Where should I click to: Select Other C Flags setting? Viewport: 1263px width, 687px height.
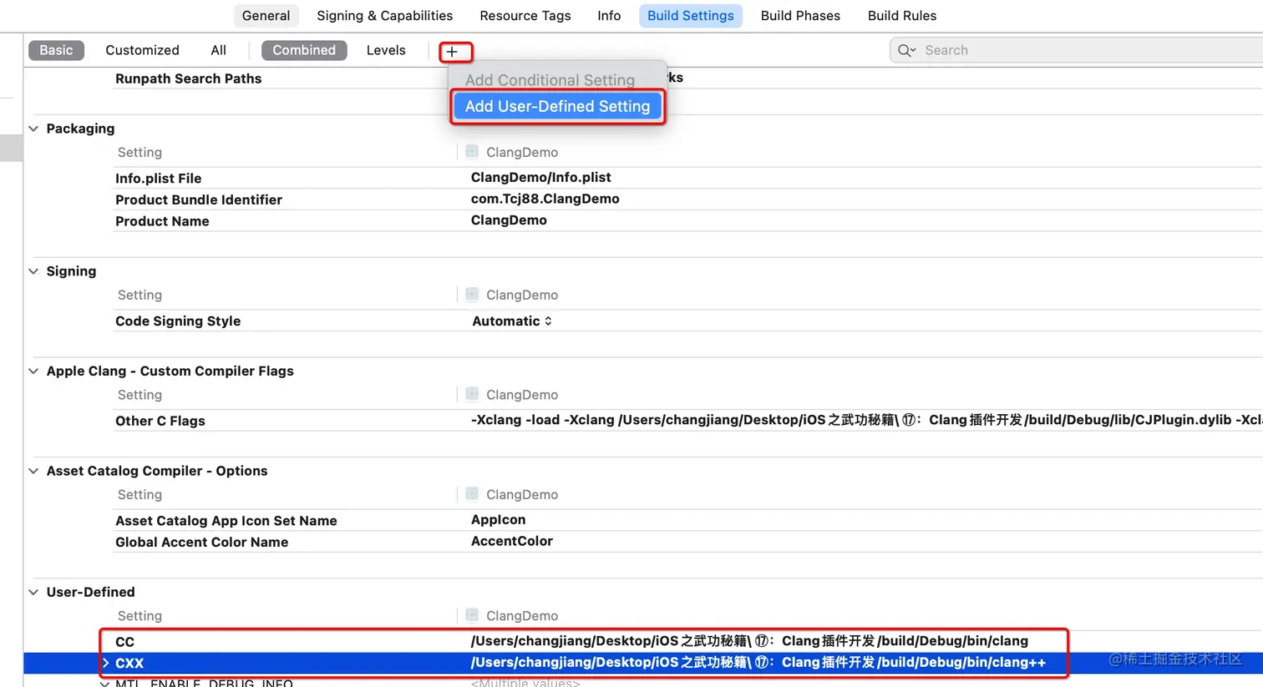click(160, 421)
